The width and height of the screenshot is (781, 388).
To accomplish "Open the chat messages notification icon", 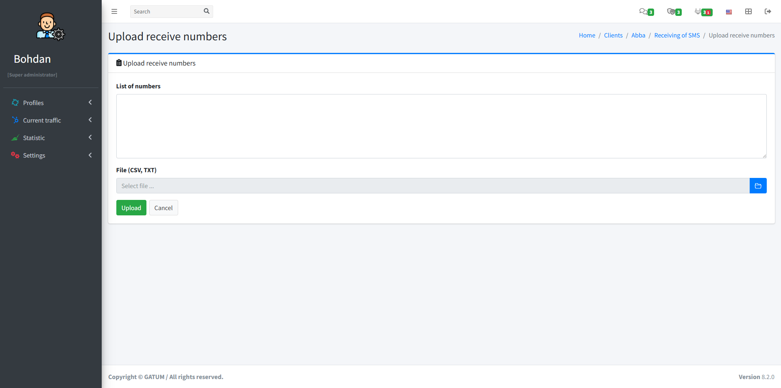I will coord(644,11).
